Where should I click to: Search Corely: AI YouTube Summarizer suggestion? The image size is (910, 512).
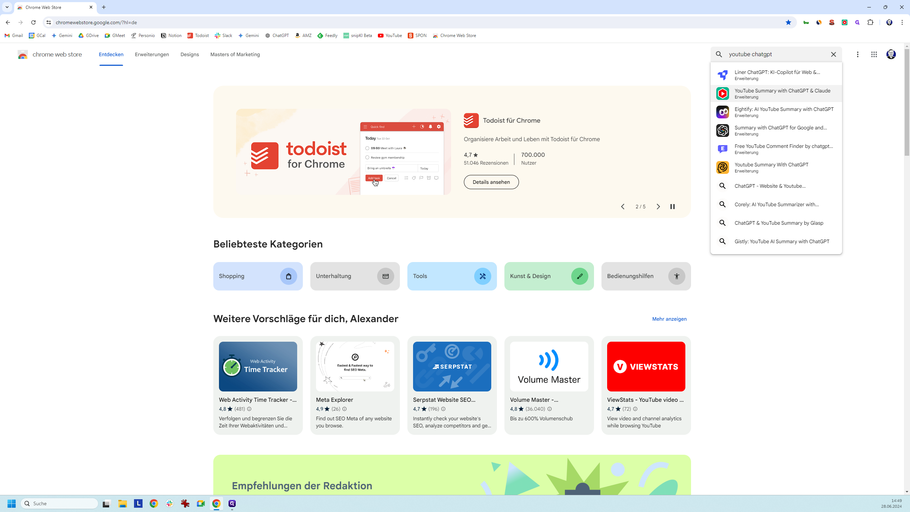coord(776,204)
